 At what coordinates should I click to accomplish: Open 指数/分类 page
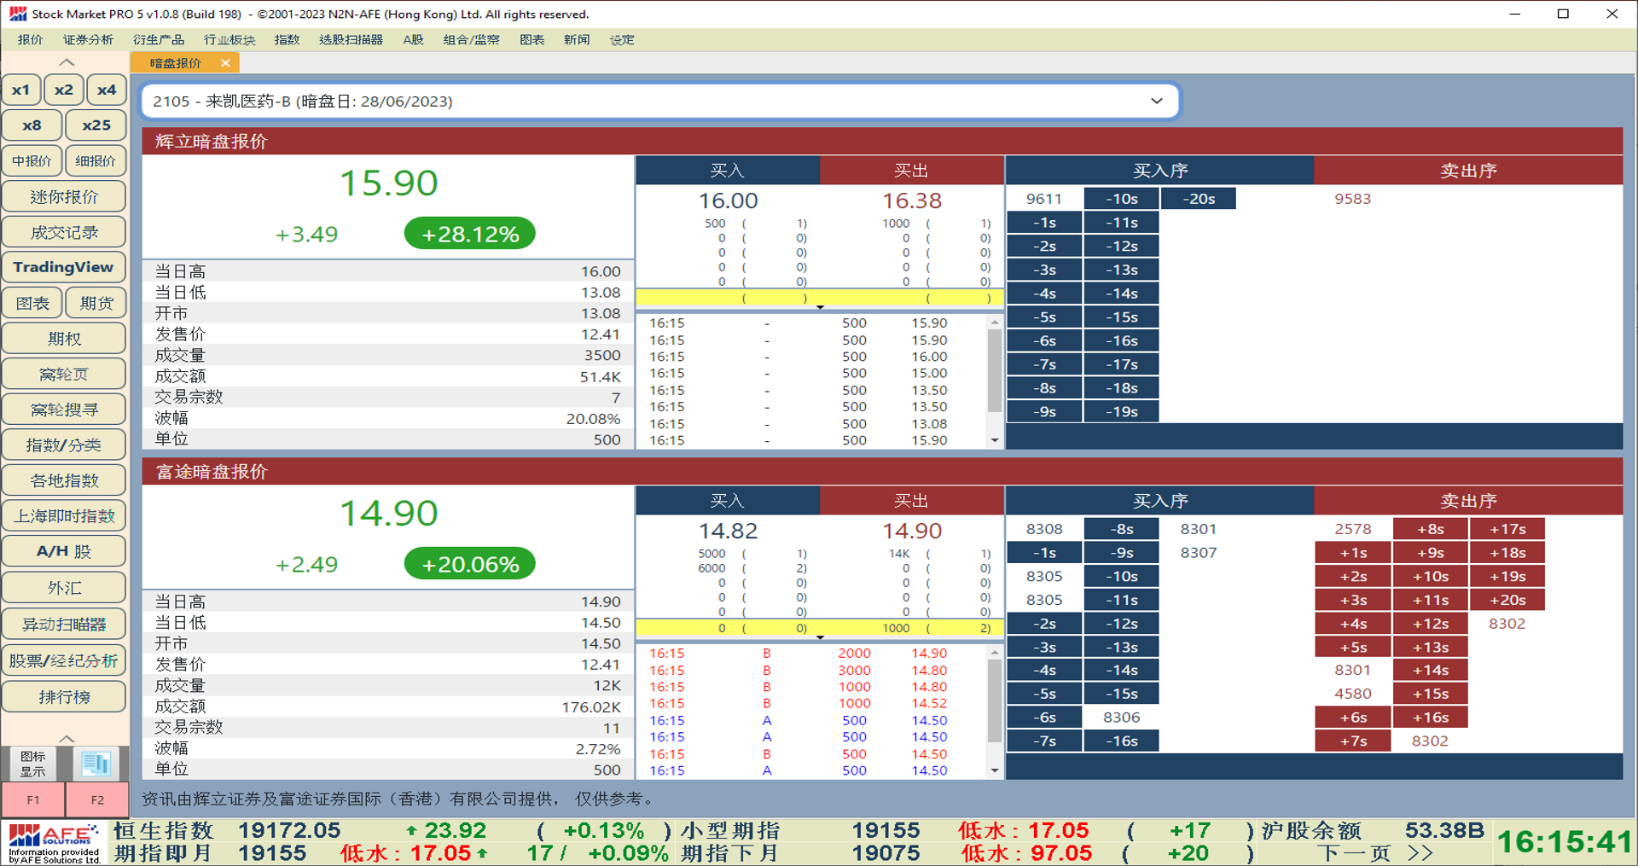click(64, 445)
